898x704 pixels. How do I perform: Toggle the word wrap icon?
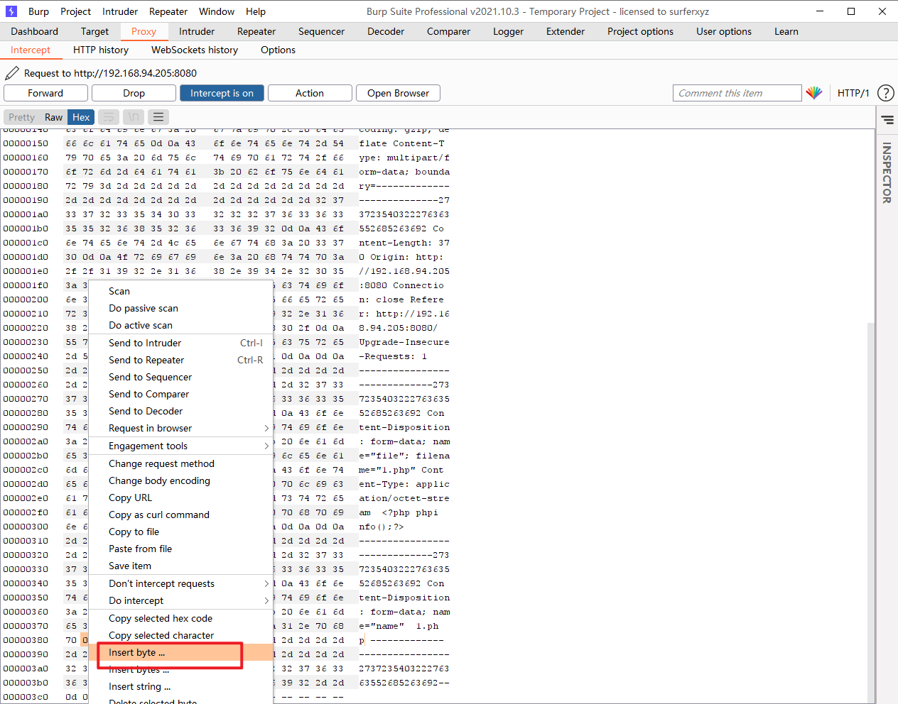[x=109, y=117]
